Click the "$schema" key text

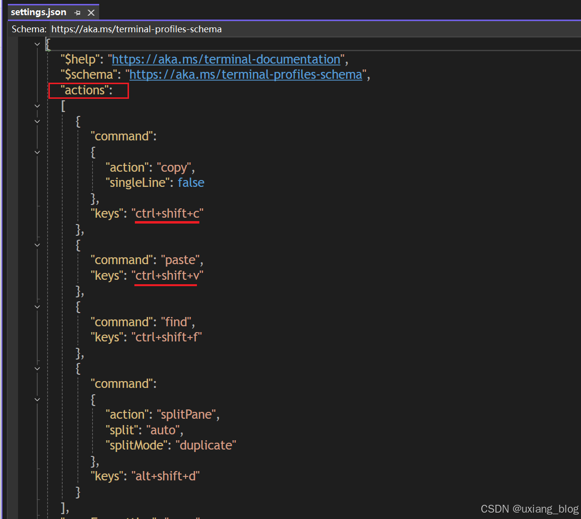pos(89,74)
